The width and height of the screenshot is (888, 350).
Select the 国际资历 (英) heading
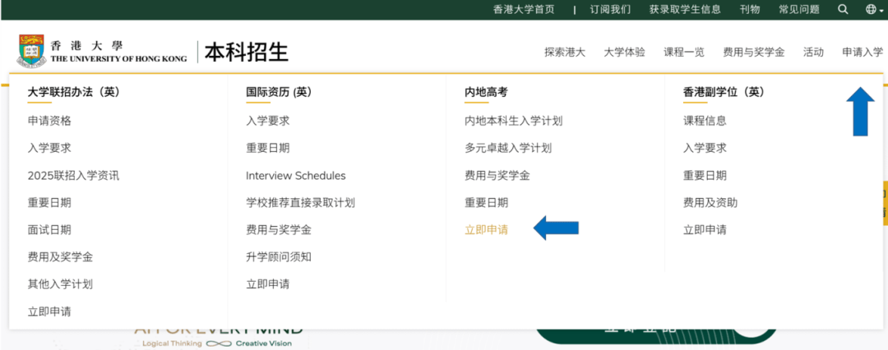[279, 92]
